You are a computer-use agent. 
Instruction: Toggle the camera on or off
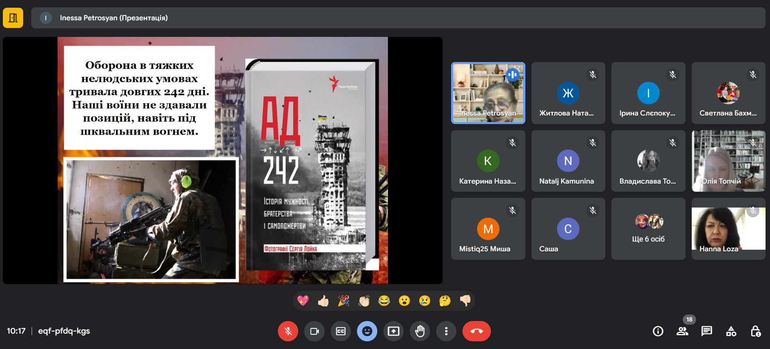(314, 331)
